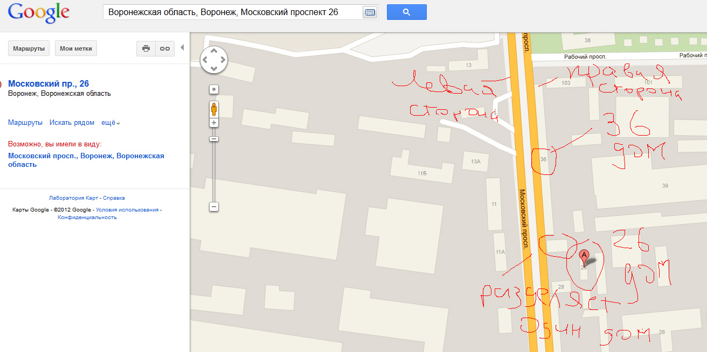
Task: Zoom out with the minus button
Action: click(214, 207)
